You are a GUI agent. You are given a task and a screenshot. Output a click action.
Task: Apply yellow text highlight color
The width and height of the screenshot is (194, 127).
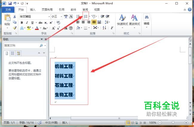pos(29,28)
